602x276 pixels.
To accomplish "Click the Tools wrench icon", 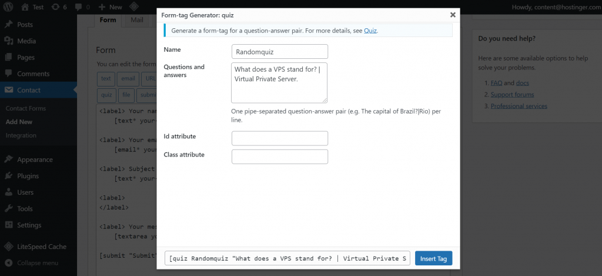I will 8,209.
